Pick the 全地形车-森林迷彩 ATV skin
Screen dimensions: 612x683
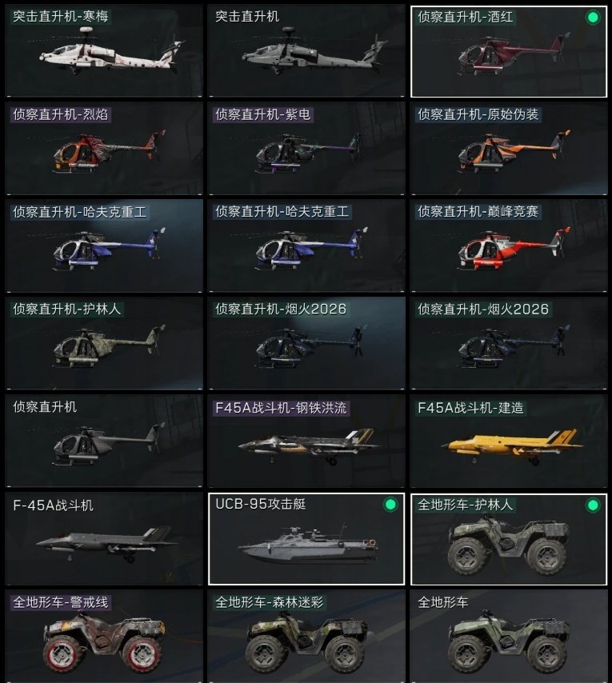[x=306, y=637]
